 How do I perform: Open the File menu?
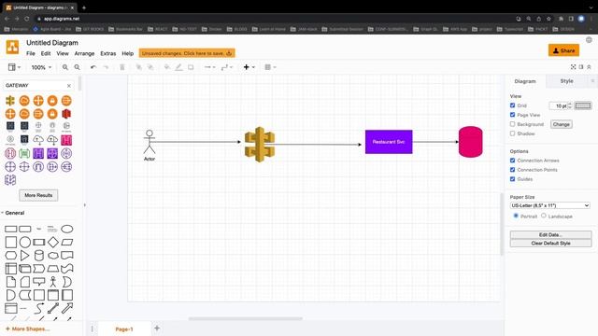coord(31,53)
